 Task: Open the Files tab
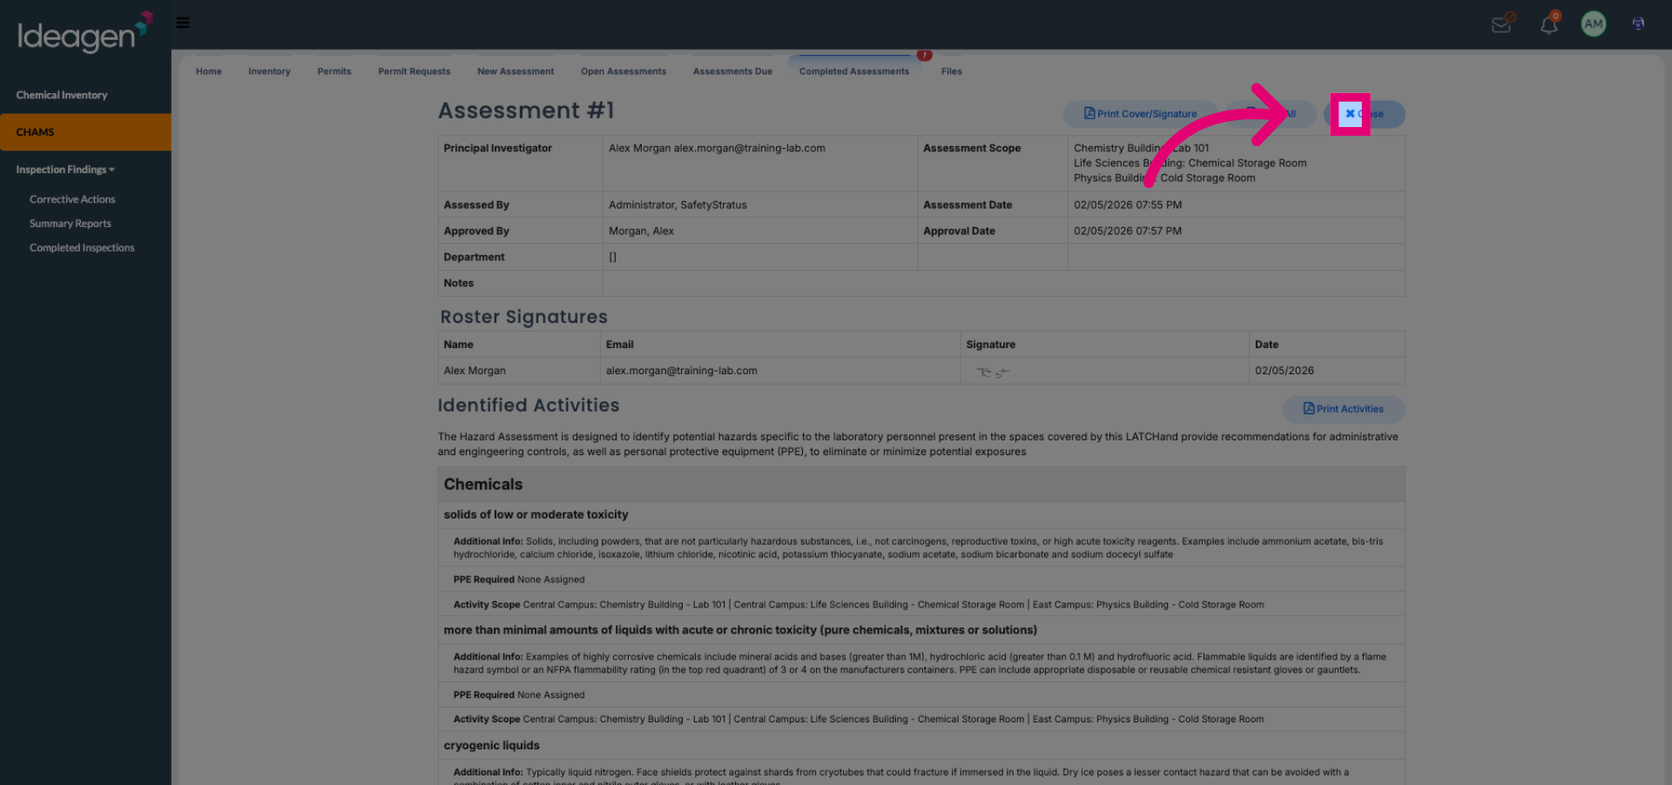pos(952,71)
